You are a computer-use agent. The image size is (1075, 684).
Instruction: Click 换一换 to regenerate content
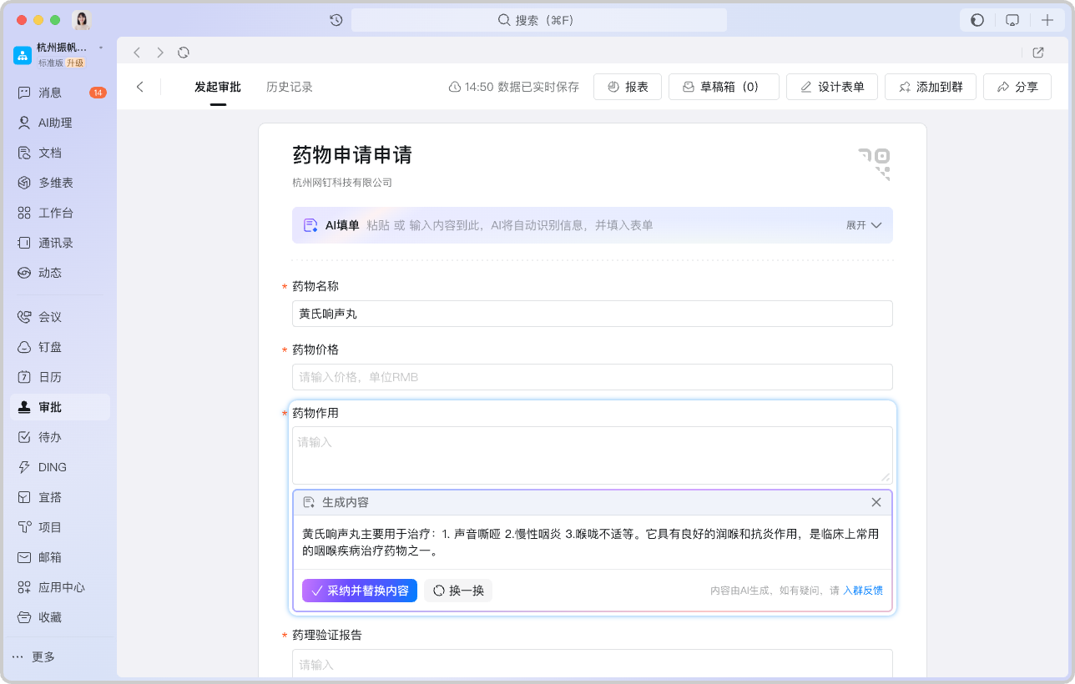458,591
